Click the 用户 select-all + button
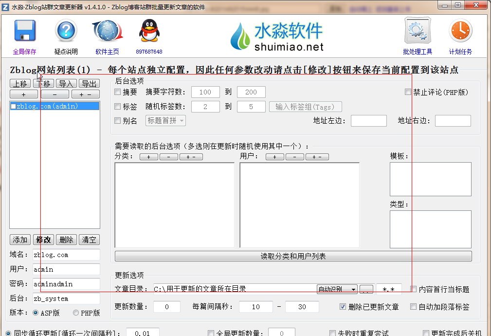 [x=275, y=157]
